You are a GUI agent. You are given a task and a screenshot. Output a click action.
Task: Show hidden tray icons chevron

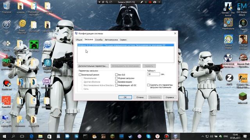[203, 136]
